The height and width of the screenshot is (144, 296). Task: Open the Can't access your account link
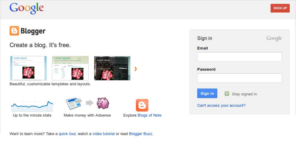click(x=221, y=106)
